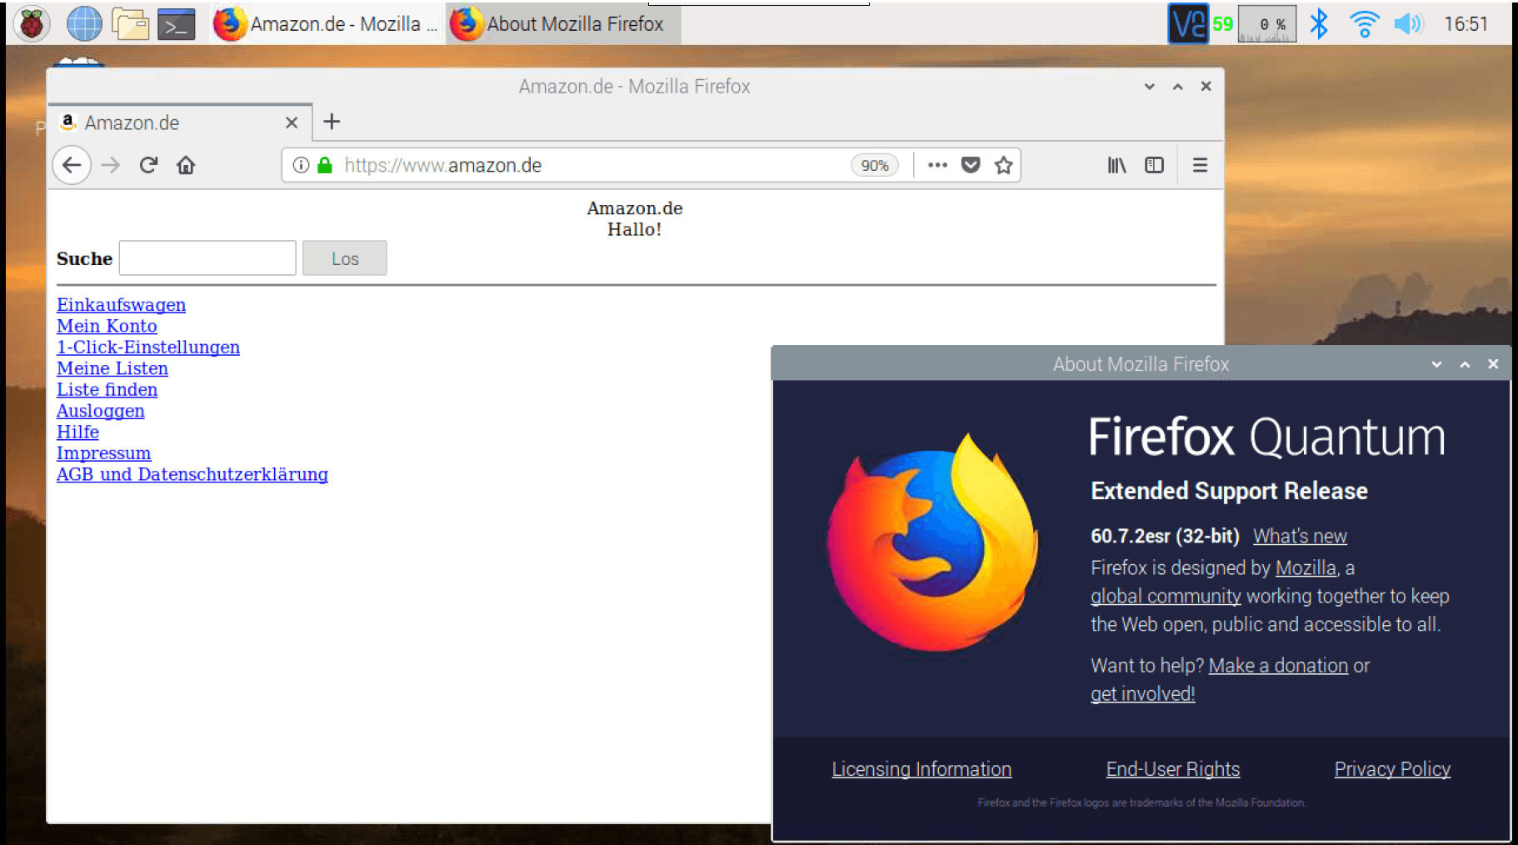Screen dimensions: 1518x845
Task: Open the Einkaufswagen link
Action: (121, 305)
